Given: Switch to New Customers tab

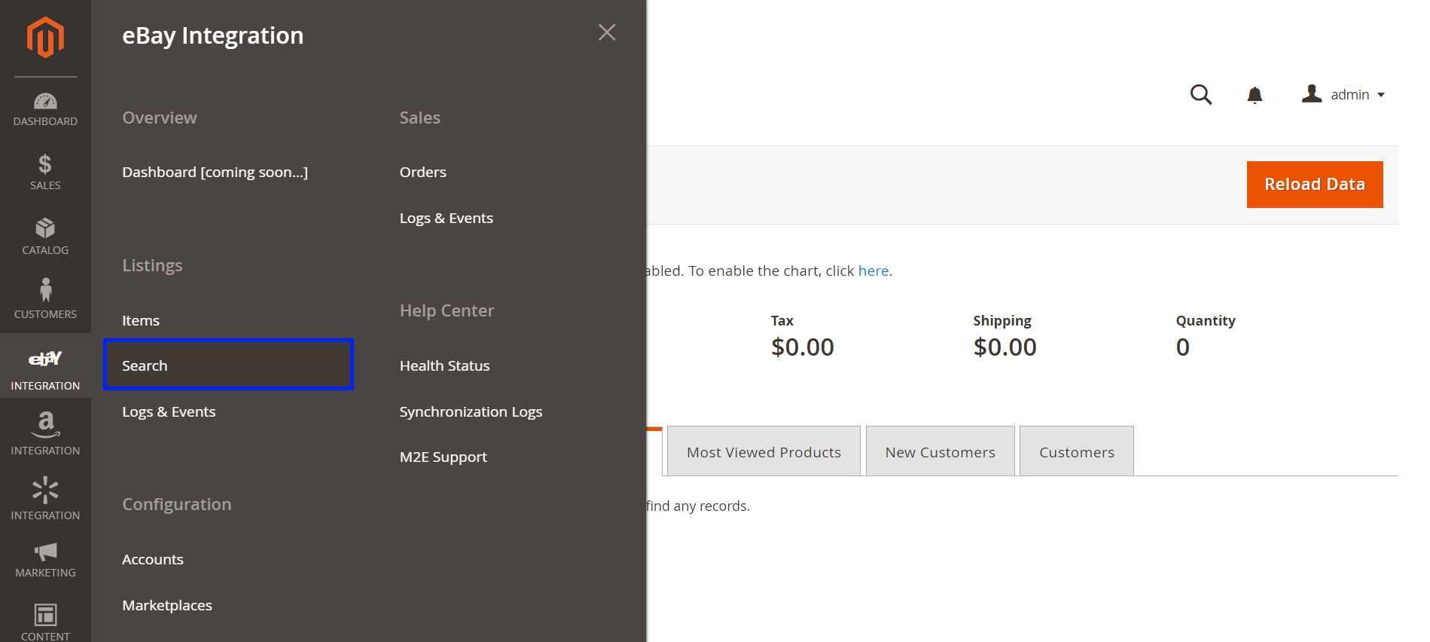Looking at the screenshot, I should 940,452.
